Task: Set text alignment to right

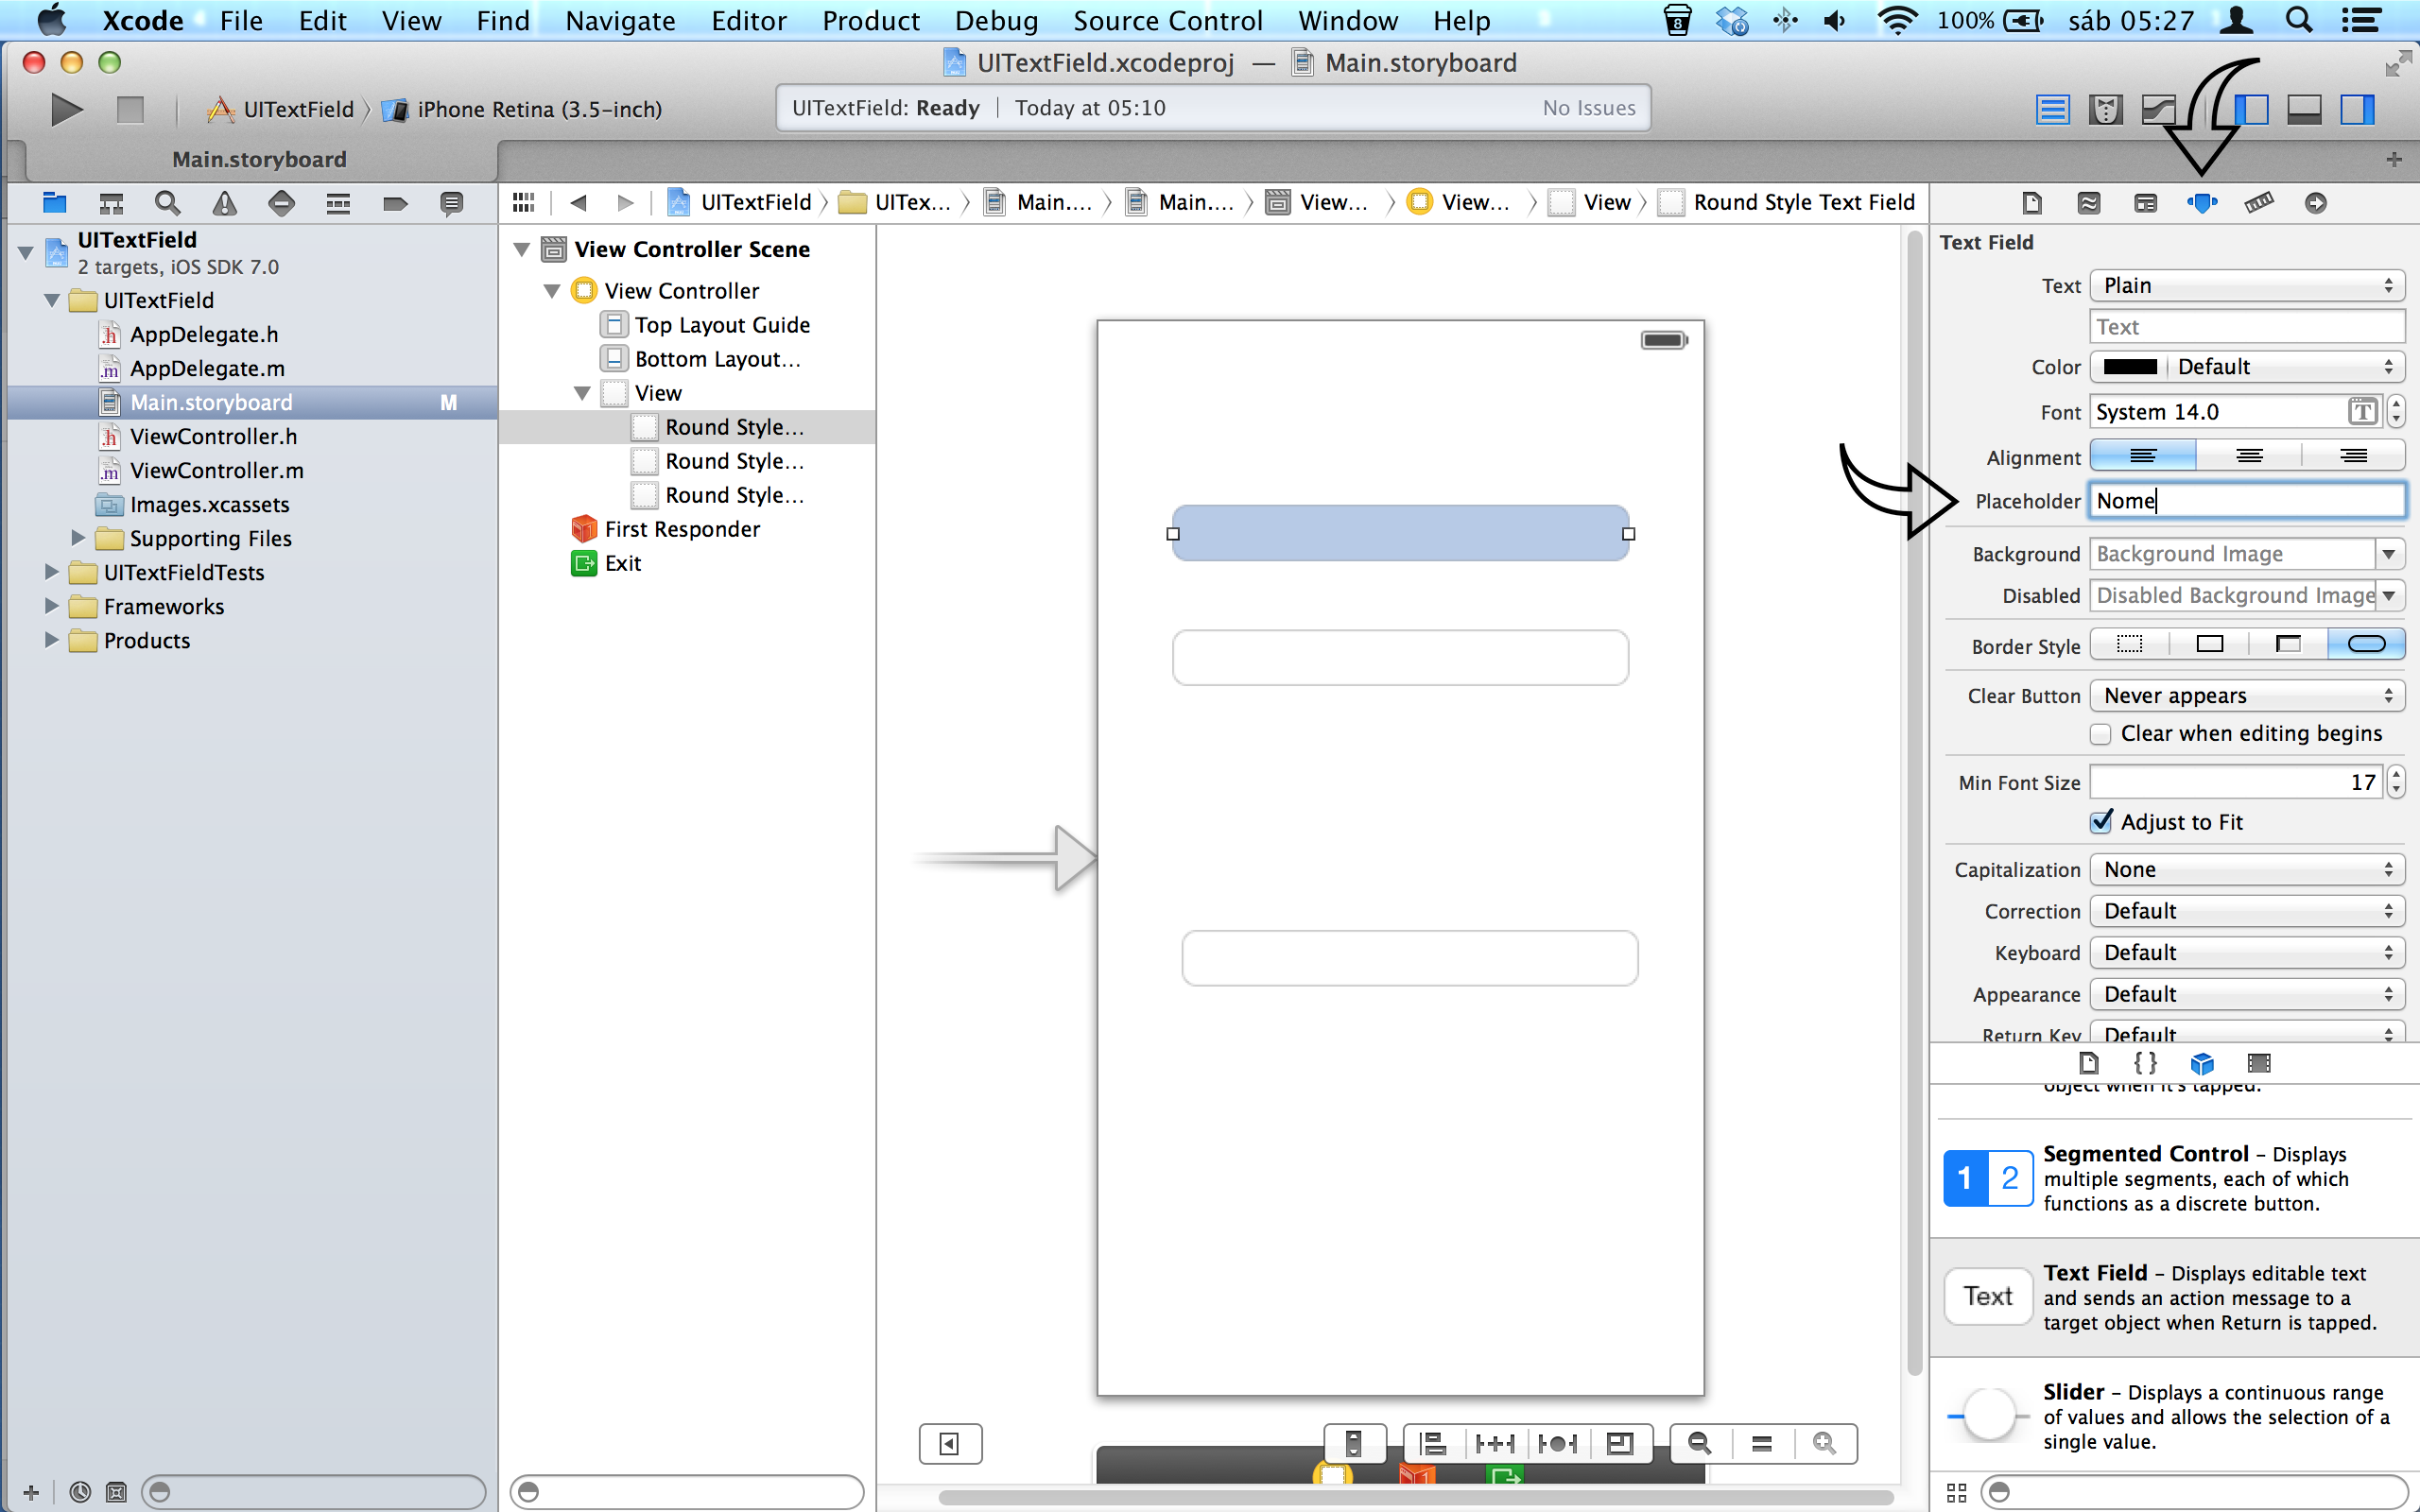Action: tap(2353, 456)
